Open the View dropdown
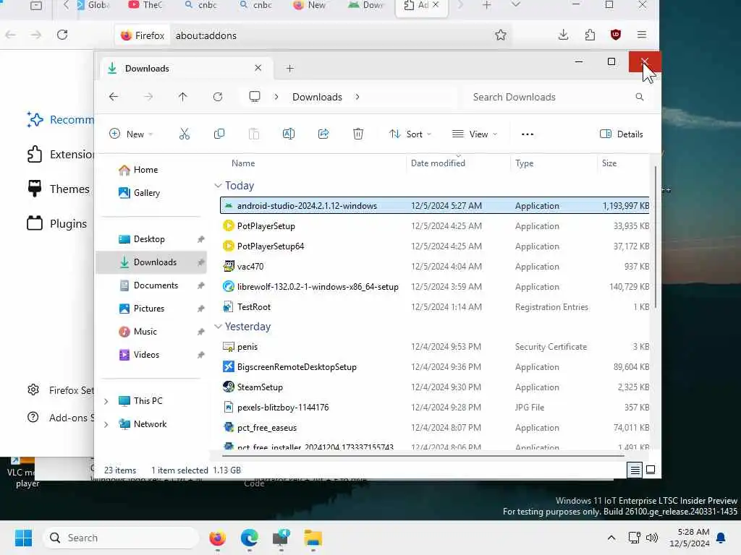The height and width of the screenshot is (555, 741). point(475,134)
